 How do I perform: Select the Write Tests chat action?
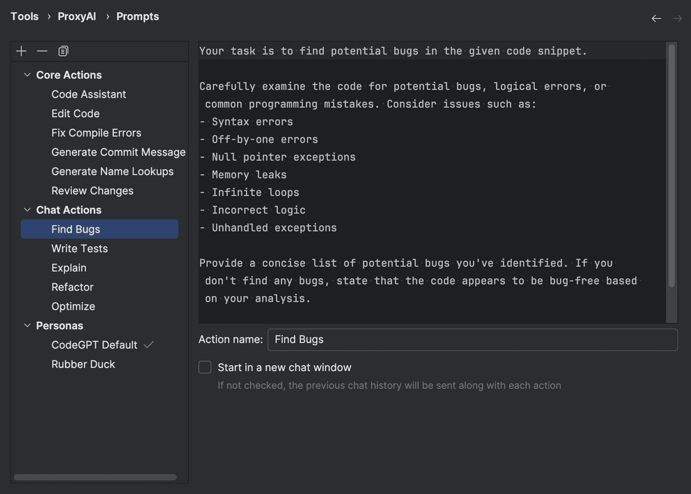[x=79, y=248]
